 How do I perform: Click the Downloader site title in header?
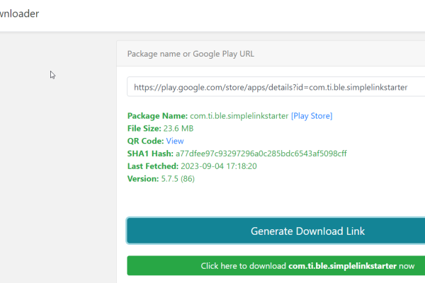click(x=20, y=14)
